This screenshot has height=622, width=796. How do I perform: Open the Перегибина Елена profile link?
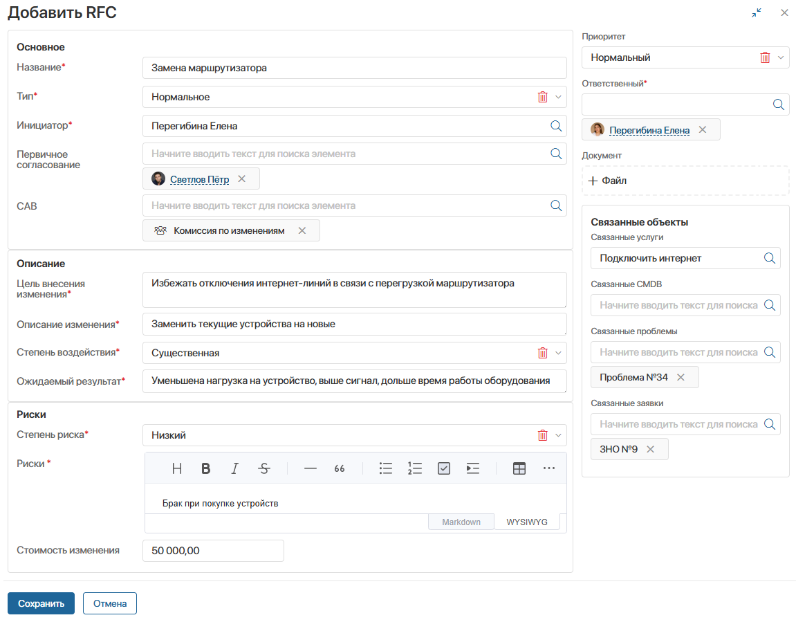649,130
